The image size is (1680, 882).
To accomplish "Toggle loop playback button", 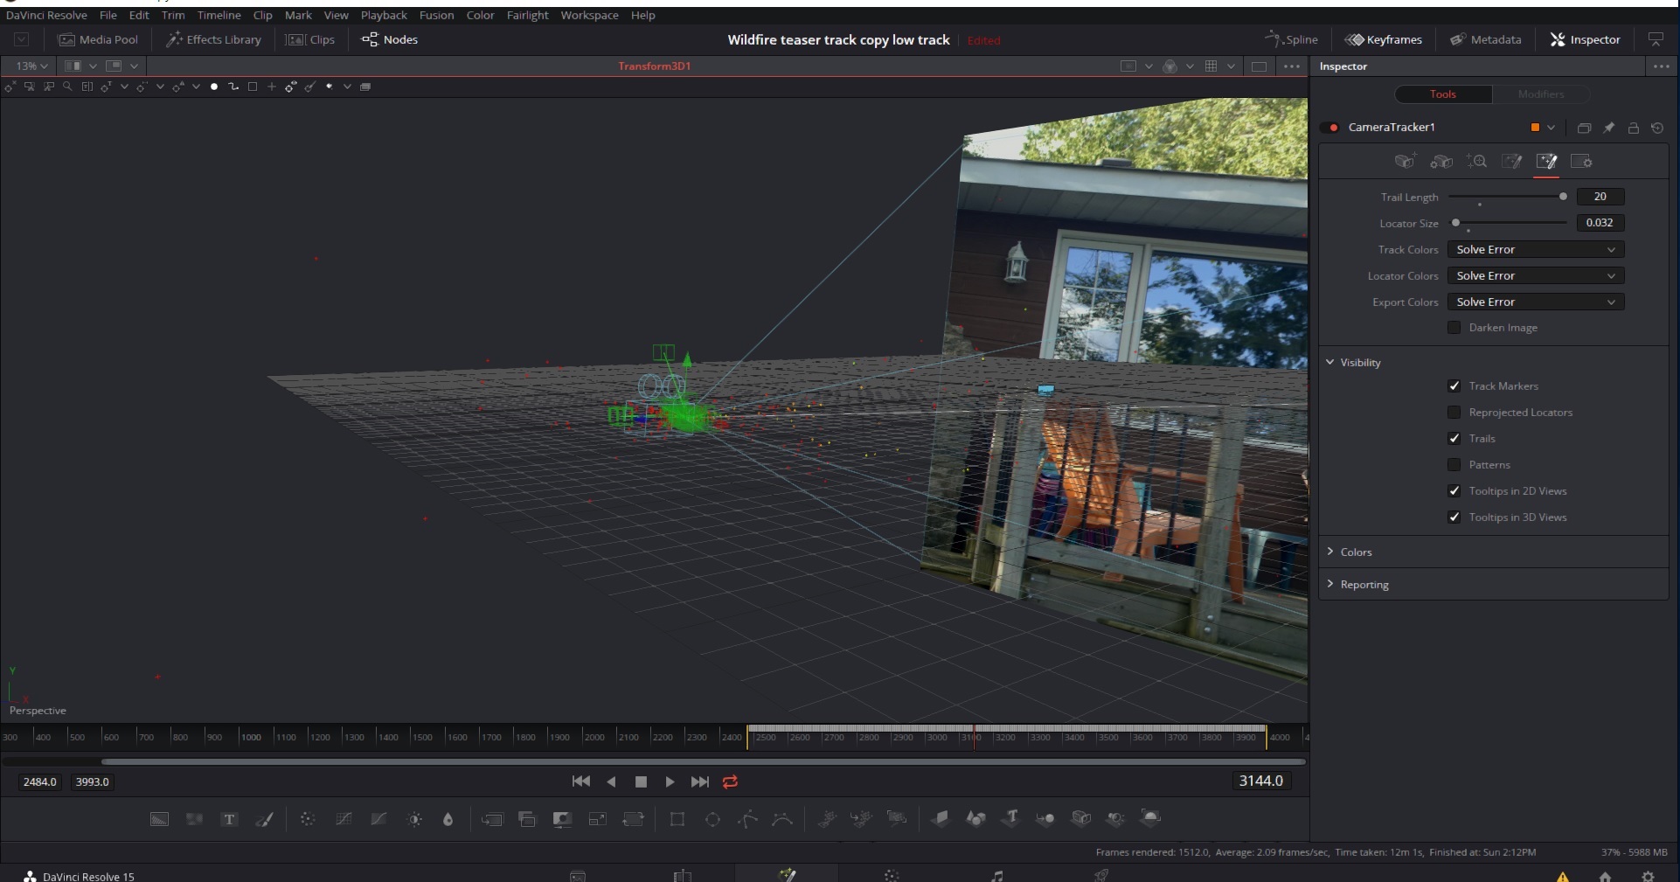I will click(x=731, y=781).
